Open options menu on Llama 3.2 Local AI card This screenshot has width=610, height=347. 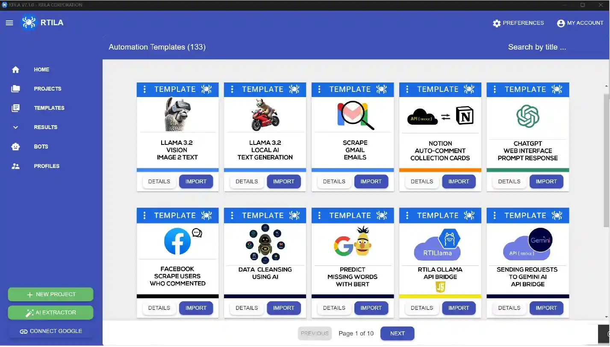click(232, 89)
